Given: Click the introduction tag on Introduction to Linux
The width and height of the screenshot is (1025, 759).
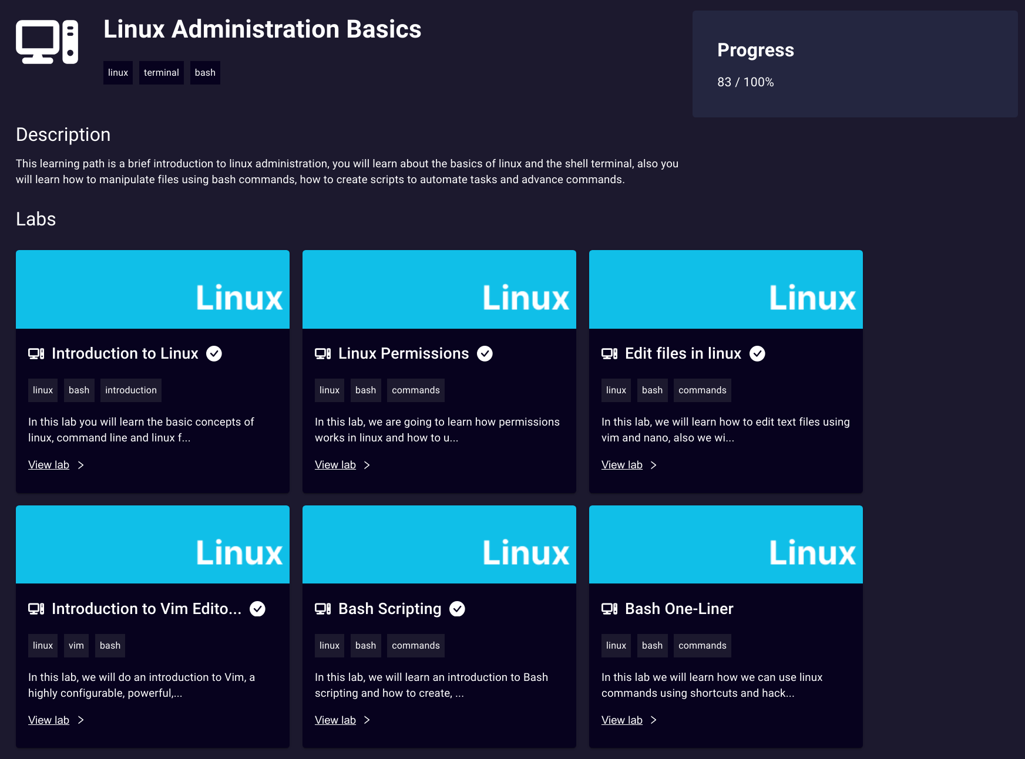Looking at the screenshot, I should point(131,390).
